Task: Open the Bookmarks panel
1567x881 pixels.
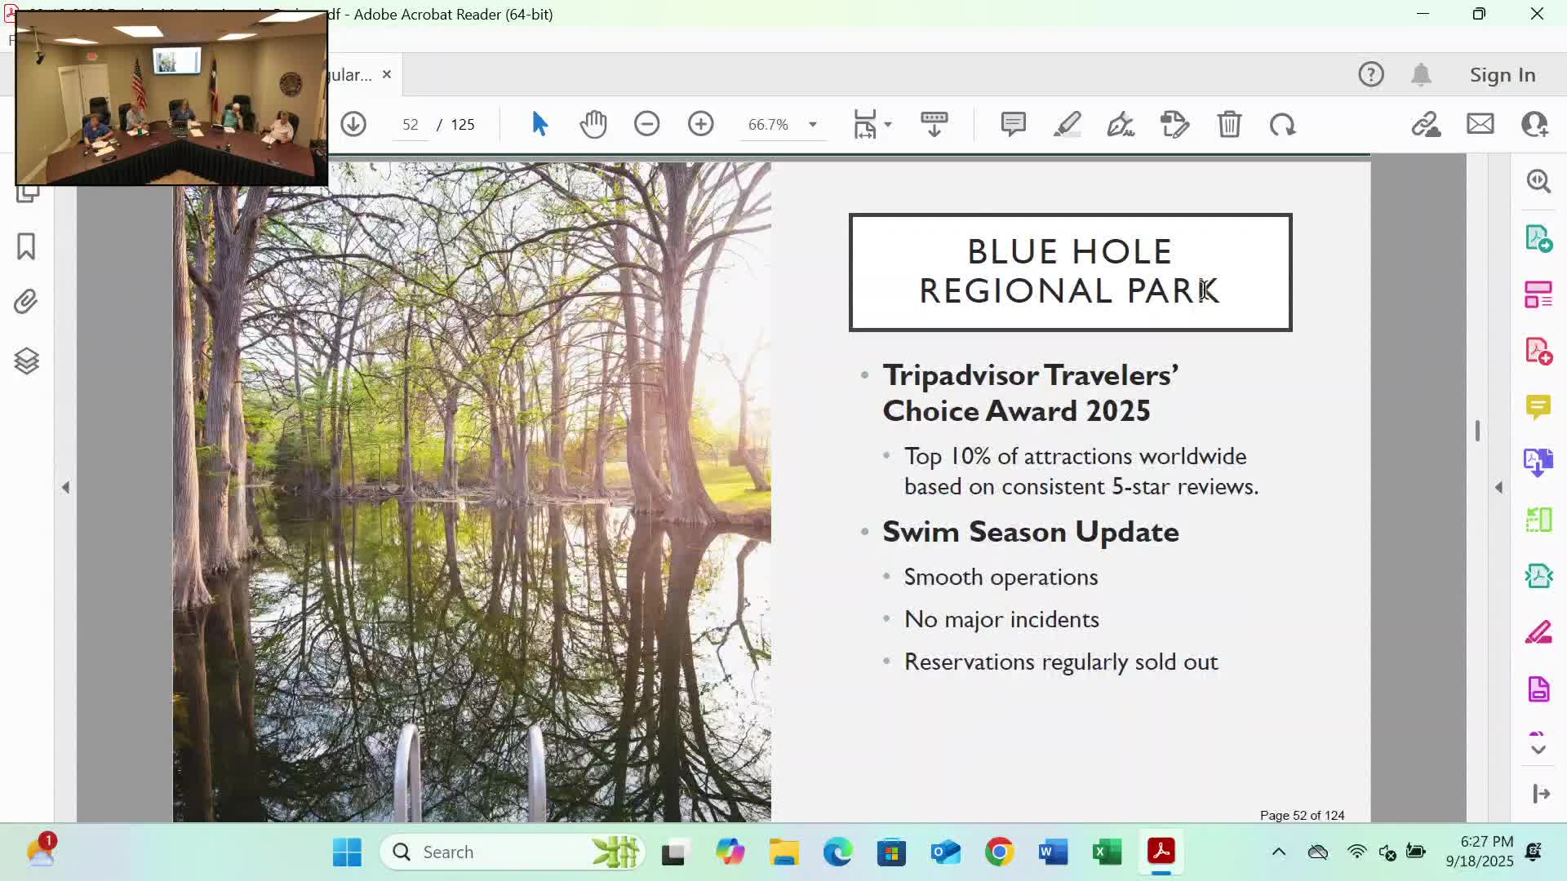Action: 26,246
